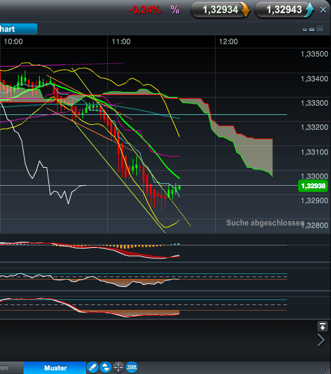Screen dimensions: 331x374
Task: Click the 11:00 time axis label
Action: click(121, 42)
